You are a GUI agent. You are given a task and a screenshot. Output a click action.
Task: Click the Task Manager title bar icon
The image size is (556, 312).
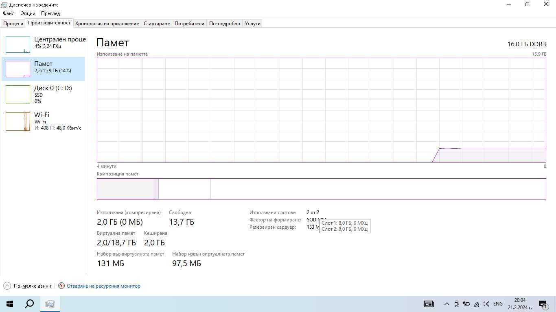click(4, 4)
